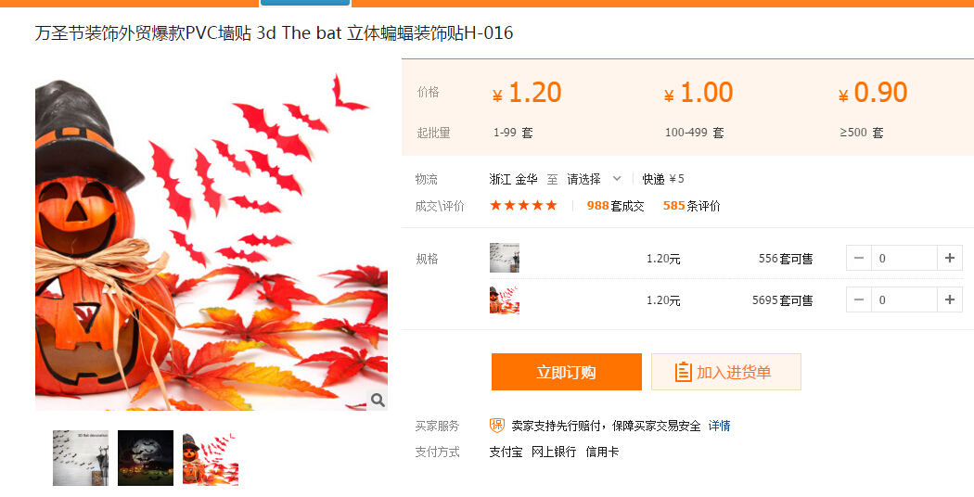
Task: Open the 请选择 shipping destination dropdown
Action: 594,179
